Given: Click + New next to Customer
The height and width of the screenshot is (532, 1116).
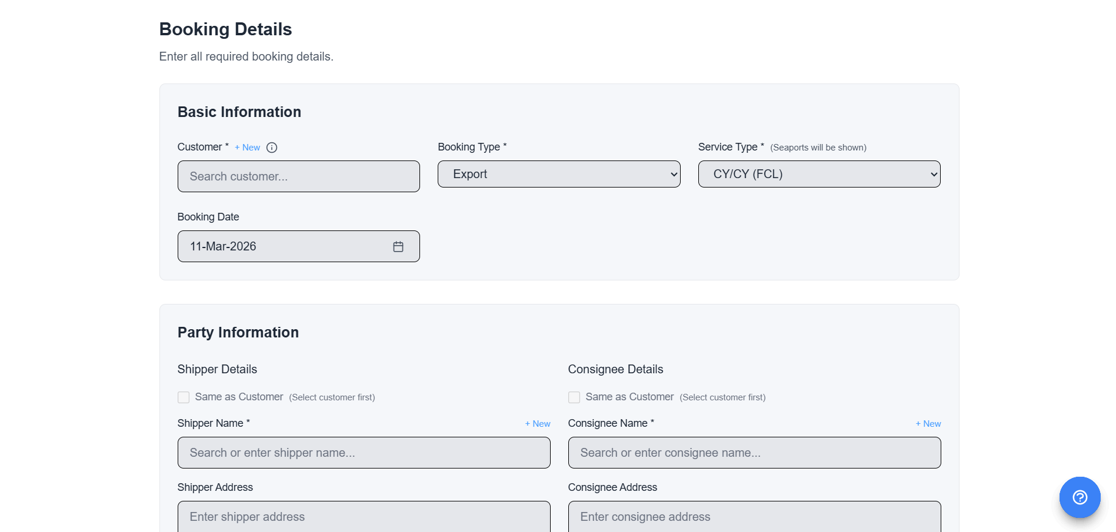Looking at the screenshot, I should (x=247, y=148).
